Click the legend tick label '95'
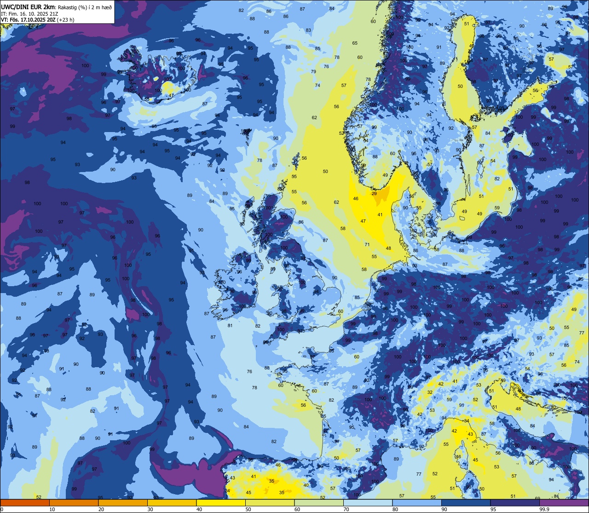This screenshot has width=589, height=513. [x=493, y=509]
